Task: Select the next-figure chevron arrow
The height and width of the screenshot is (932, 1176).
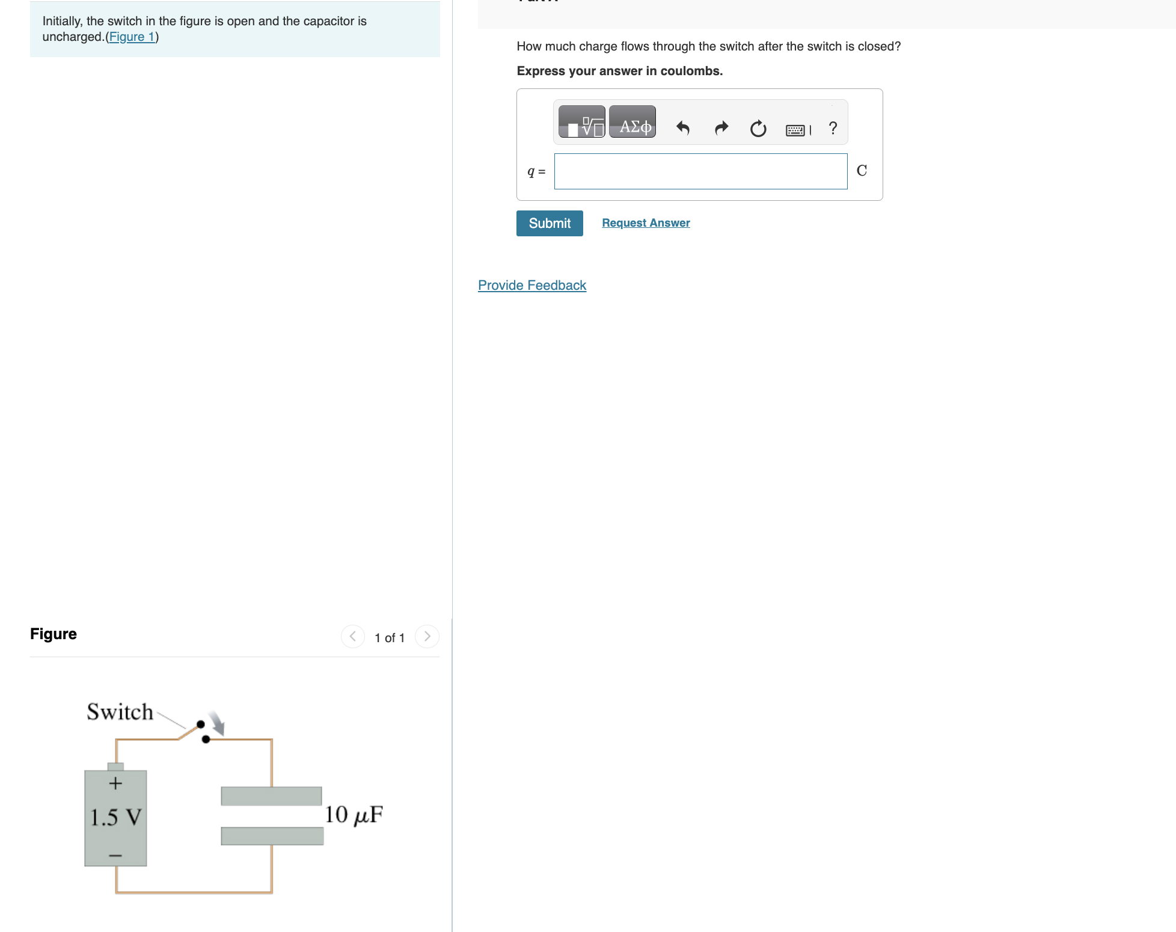Action: pos(427,636)
